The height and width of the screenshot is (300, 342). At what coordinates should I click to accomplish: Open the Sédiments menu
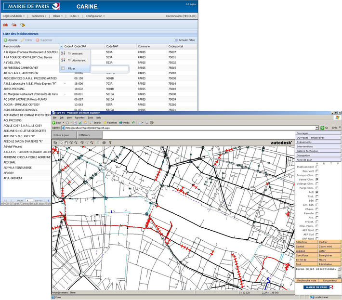click(x=39, y=16)
